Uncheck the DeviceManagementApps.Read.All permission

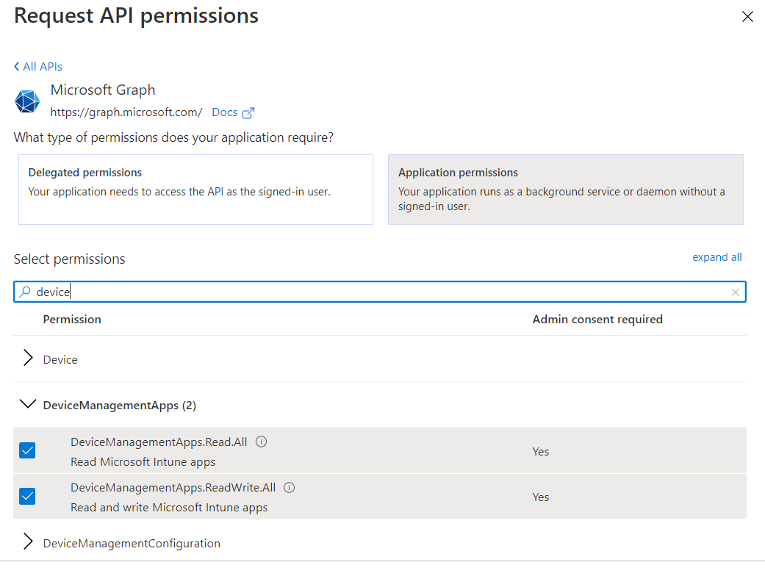pos(27,450)
